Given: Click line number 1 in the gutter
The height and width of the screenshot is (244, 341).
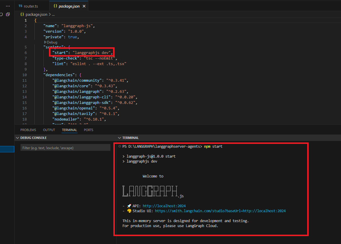Looking at the screenshot, I should tap(26, 20).
